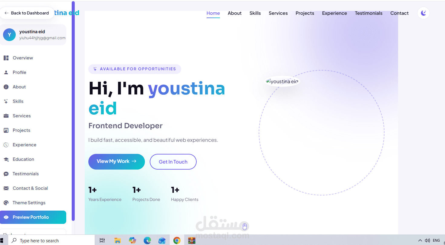Open Services in the dashboard sidebar
The height and width of the screenshot is (245, 445).
(x=33, y=116)
